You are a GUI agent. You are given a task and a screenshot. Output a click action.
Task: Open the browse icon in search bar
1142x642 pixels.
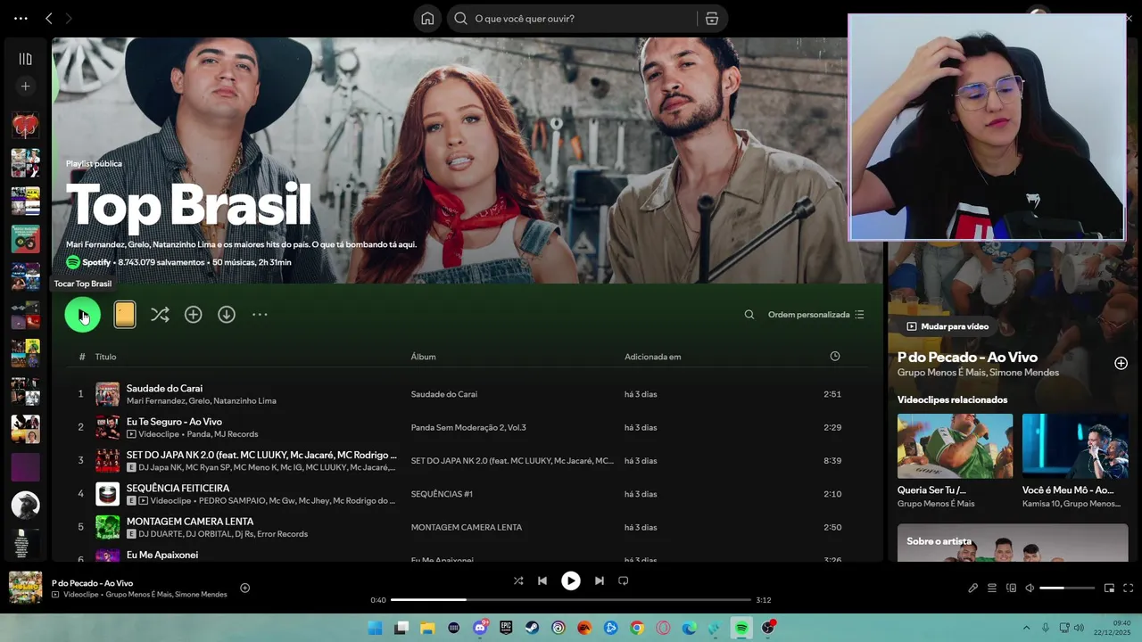(x=712, y=19)
